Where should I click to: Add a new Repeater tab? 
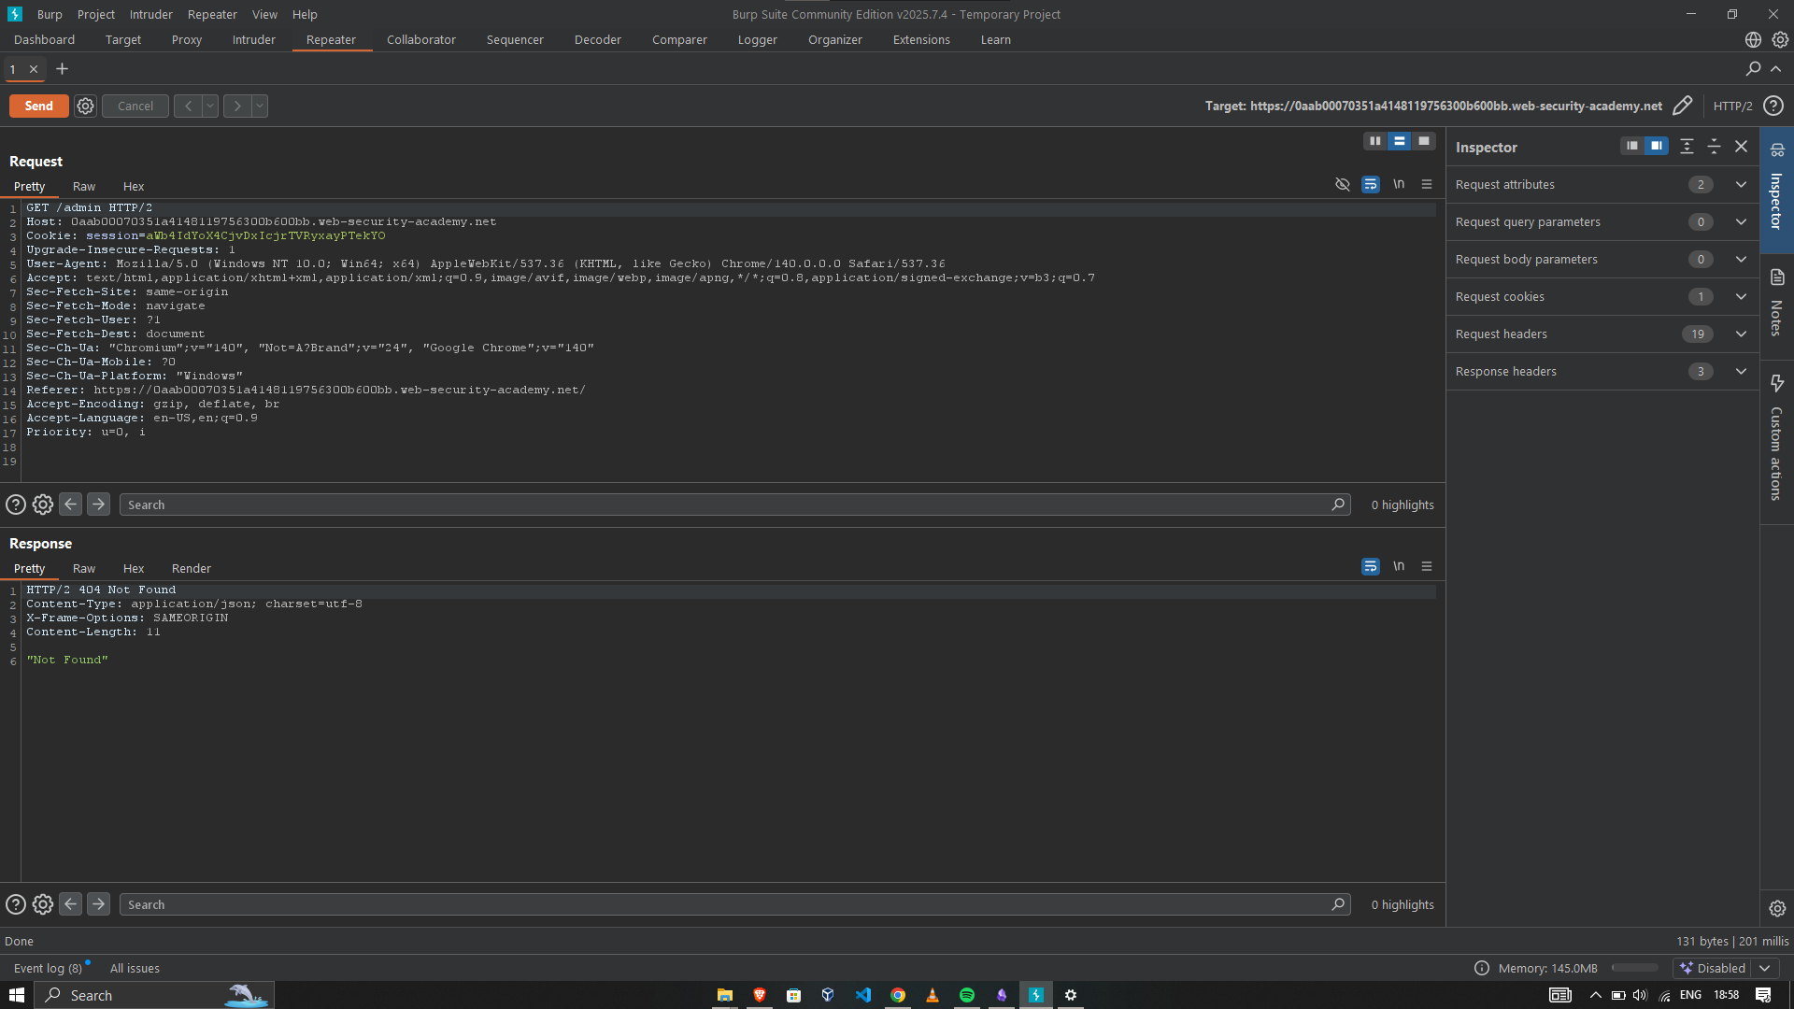63,69
